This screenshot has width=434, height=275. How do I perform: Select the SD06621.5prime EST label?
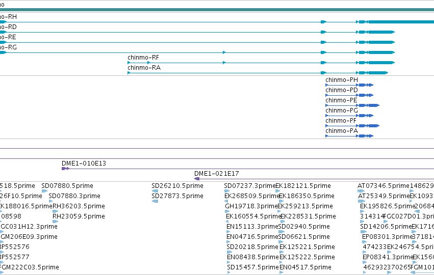tap(304, 237)
